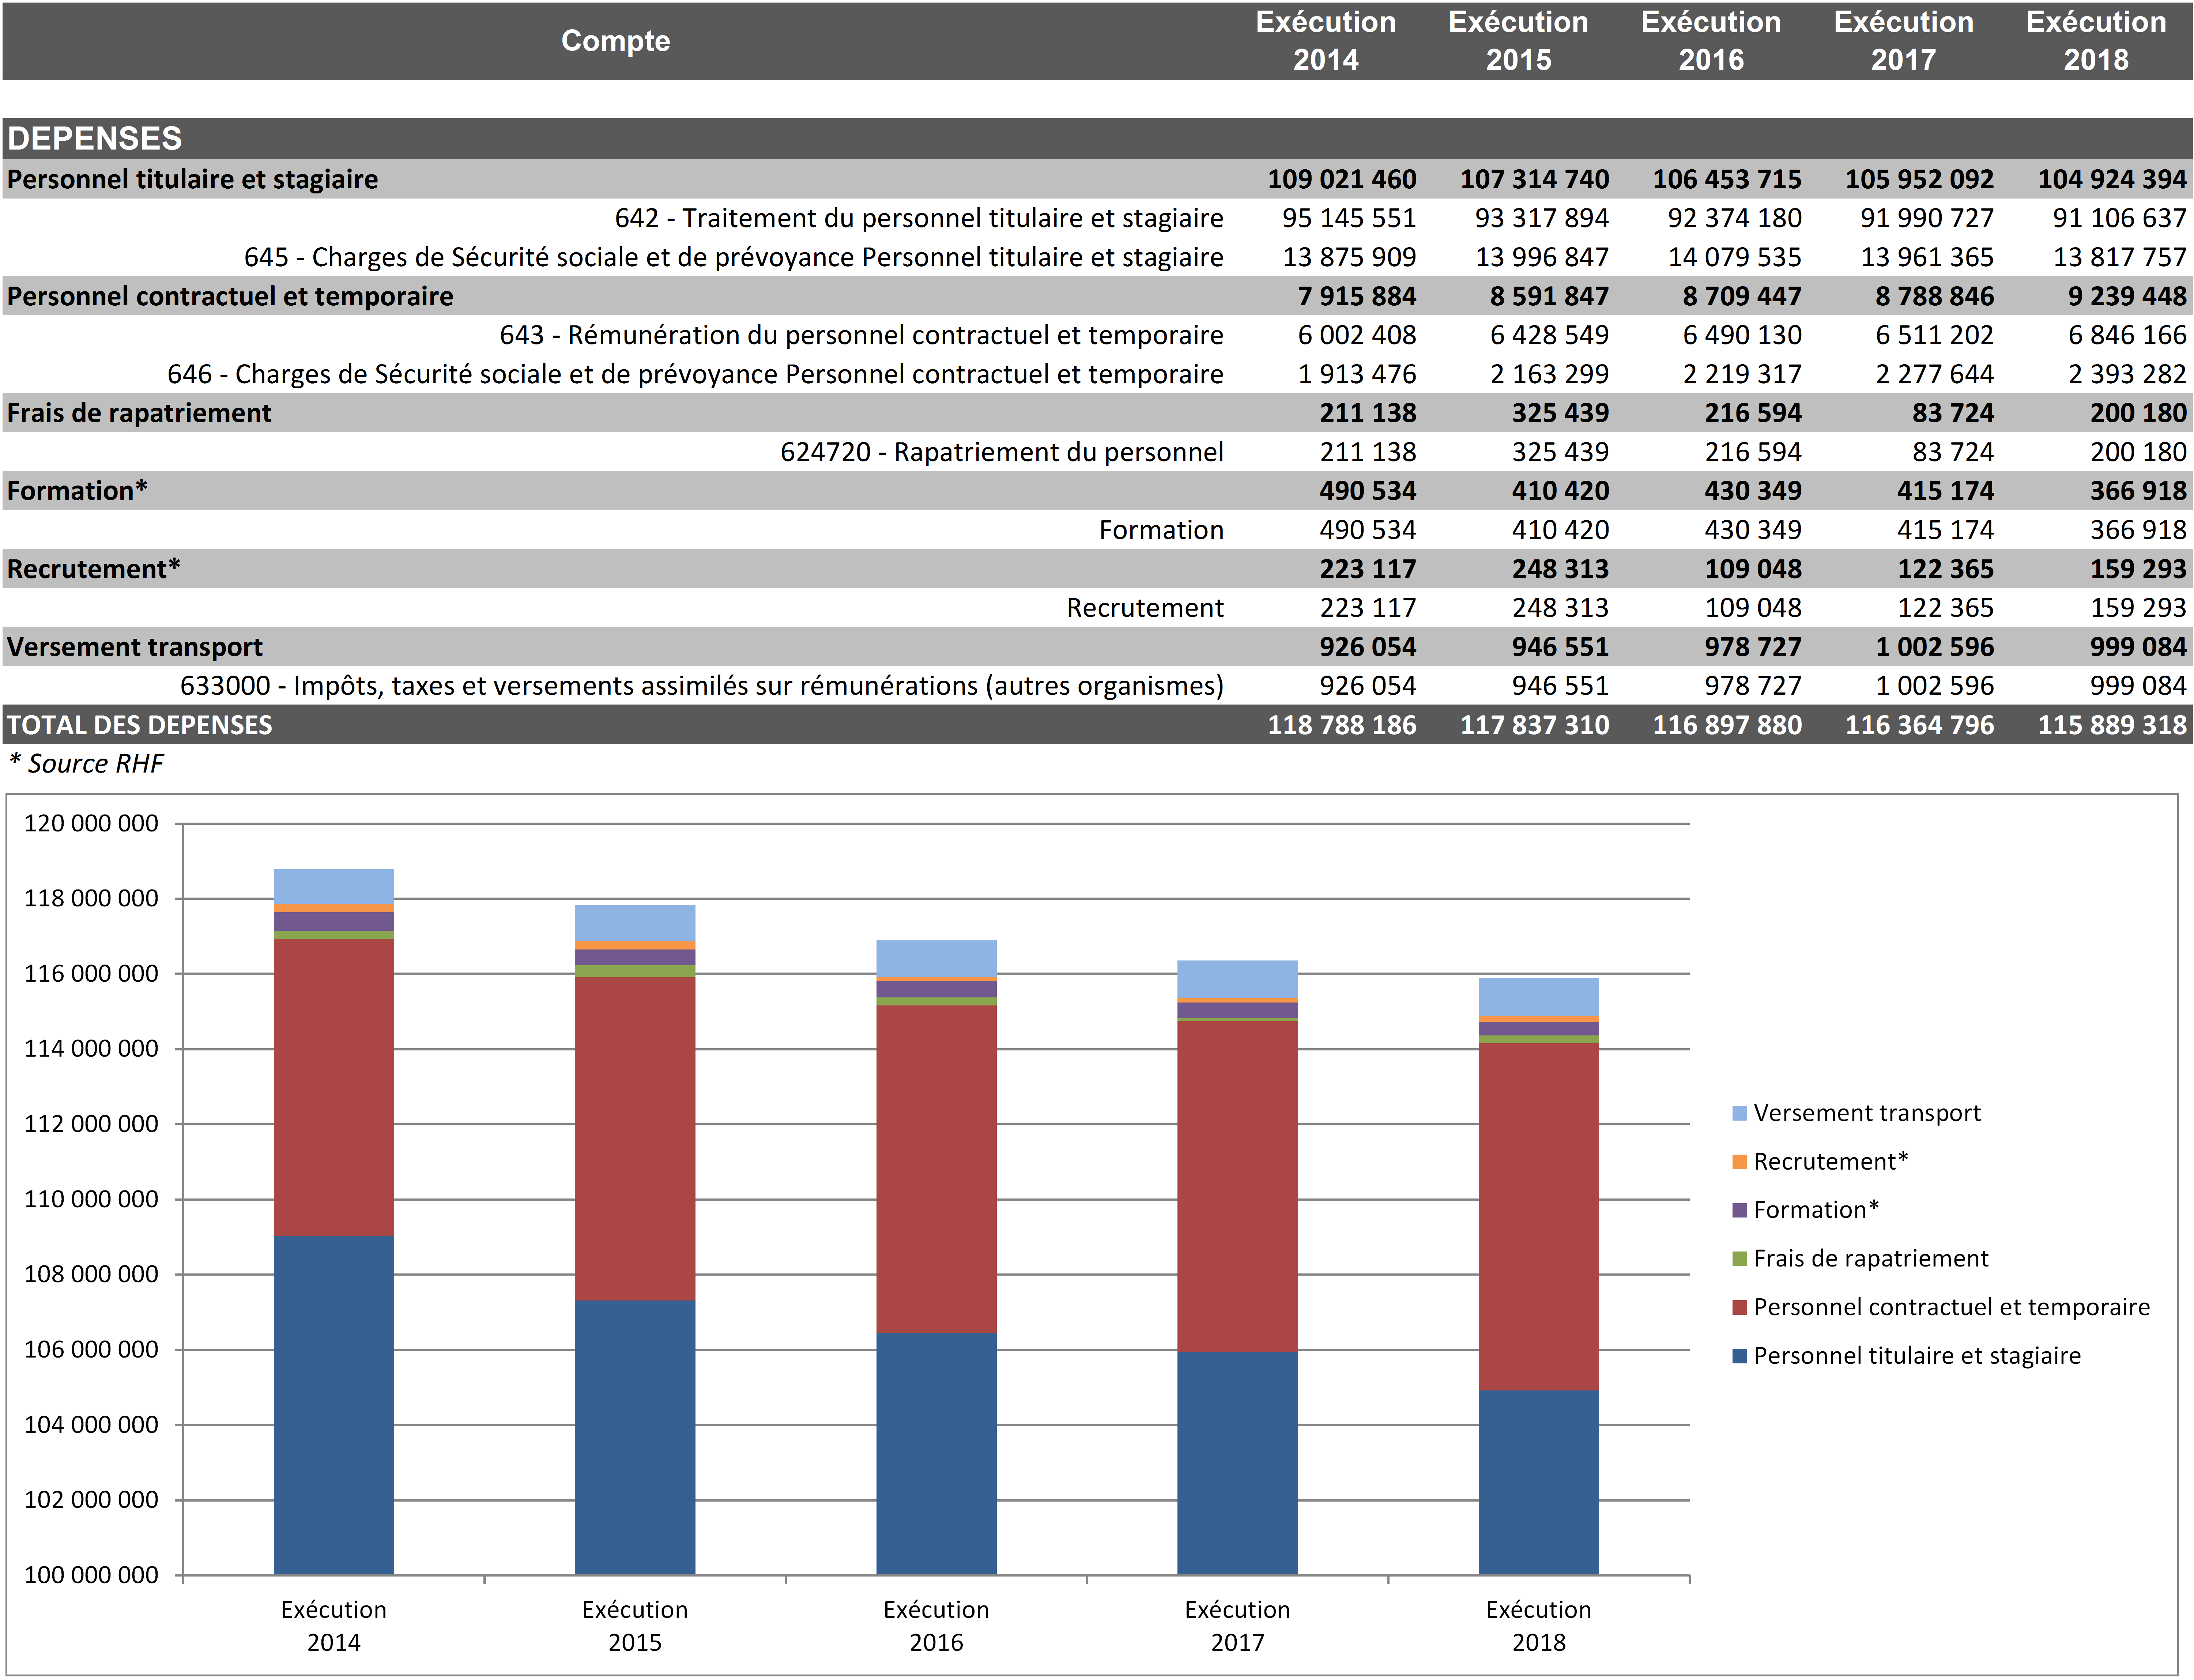
Task: Click the Formation* purple legend swatch
Action: [1739, 1210]
